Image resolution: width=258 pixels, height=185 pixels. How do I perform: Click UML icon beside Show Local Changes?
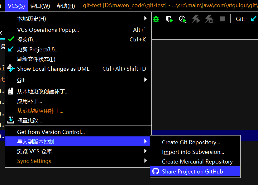pyautogui.click(x=11, y=68)
